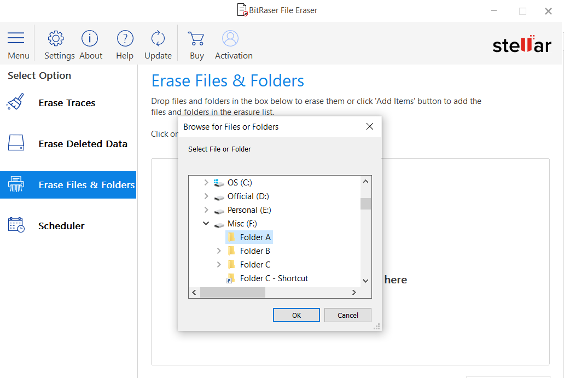Open Settings gear icon
564x378 pixels.
coord(56,38)
